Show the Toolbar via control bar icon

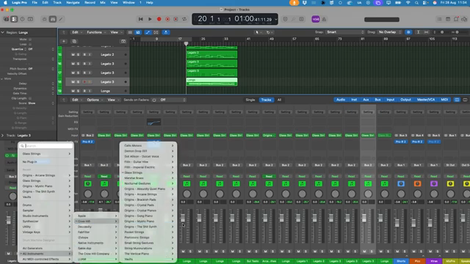tap(30, 19)
